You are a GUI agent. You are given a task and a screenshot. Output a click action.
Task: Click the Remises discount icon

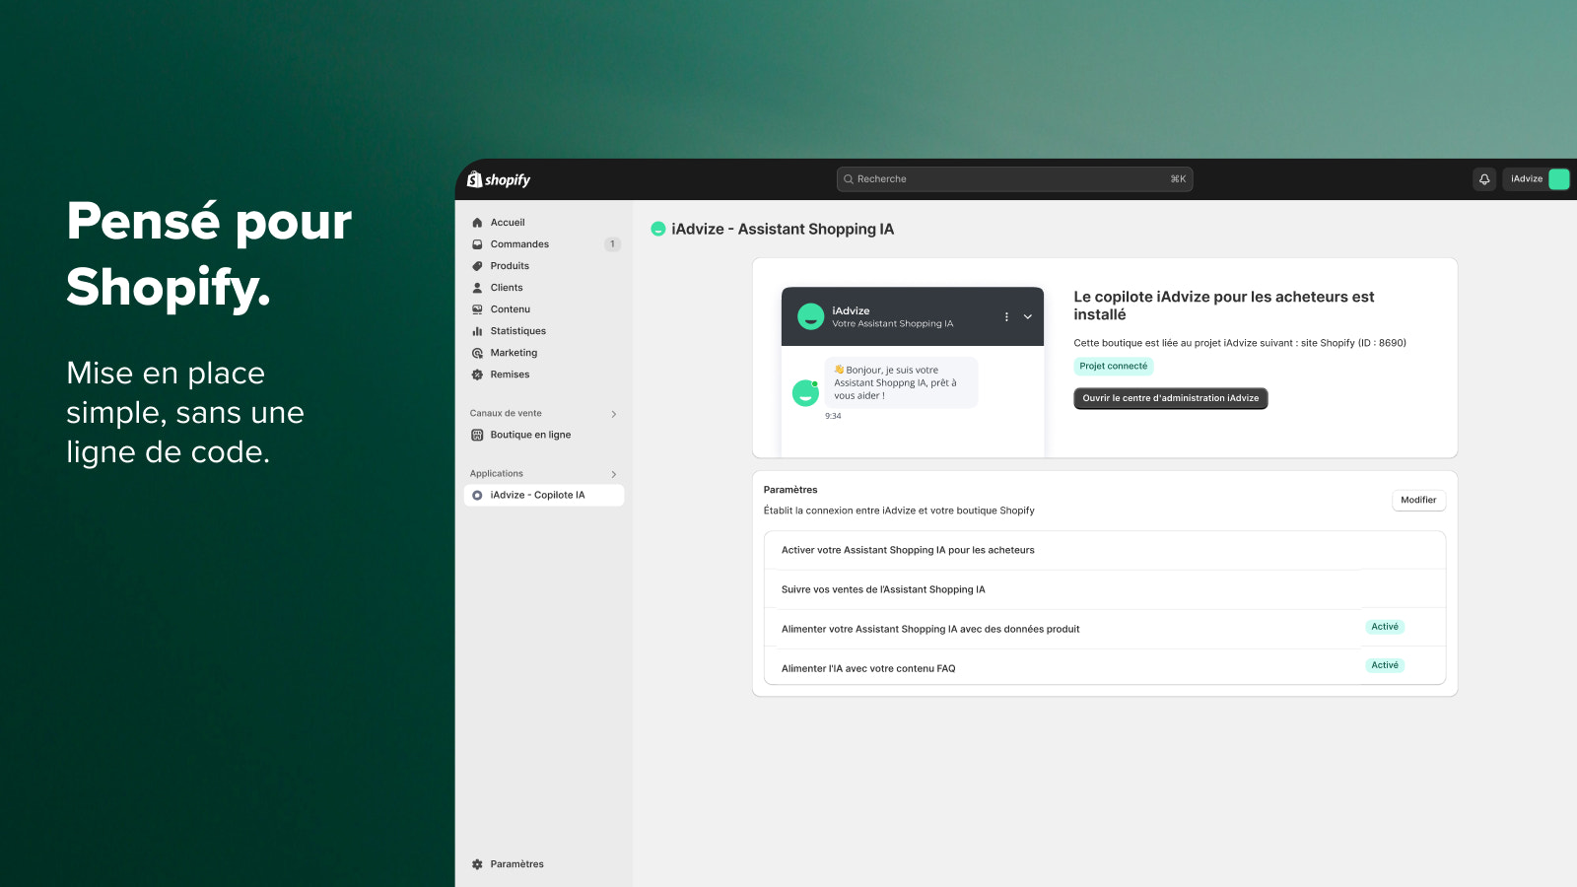(x=477, y=375)
